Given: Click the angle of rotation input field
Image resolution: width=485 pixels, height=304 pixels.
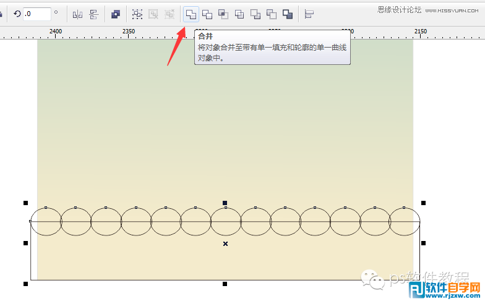Looking at the screenshot, I should (x=37, y=14).
